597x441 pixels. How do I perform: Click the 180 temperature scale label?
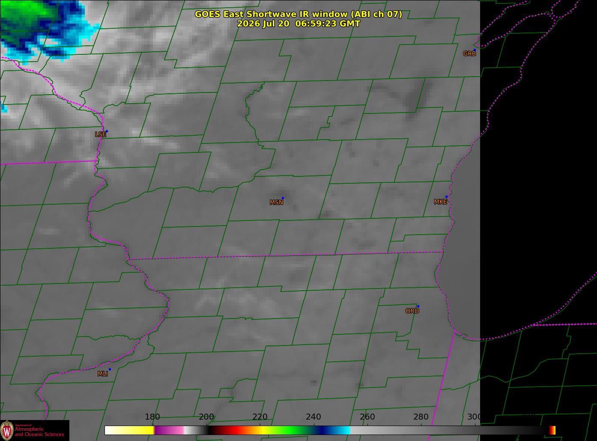pyautogui.click(x=152, y=417)
